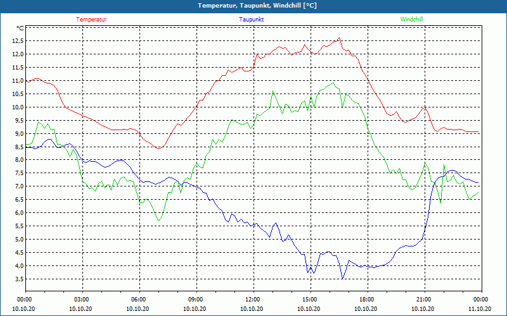507x316 pixels.
Task: Click the 12,0 y-axis value
Action: point(18,54)
